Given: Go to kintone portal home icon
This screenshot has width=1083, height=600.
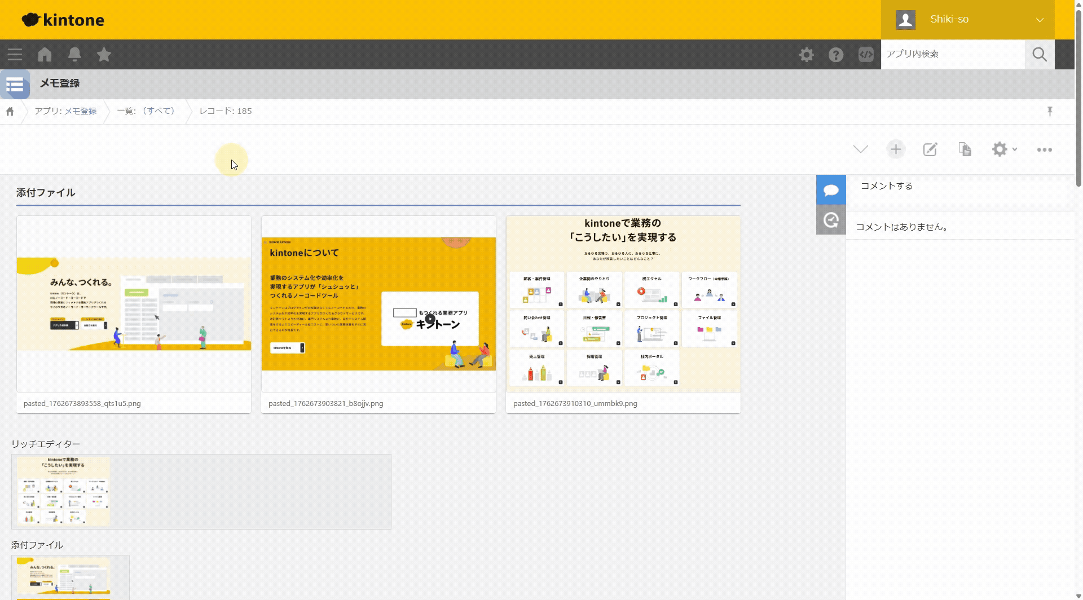Looking at the screenshot, I should point(45,55).
